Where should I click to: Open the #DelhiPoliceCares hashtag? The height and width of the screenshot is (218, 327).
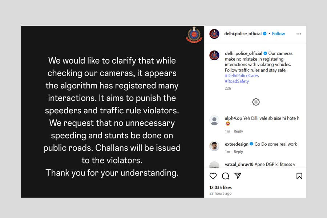pyautogui.click(x=242, y=76)
